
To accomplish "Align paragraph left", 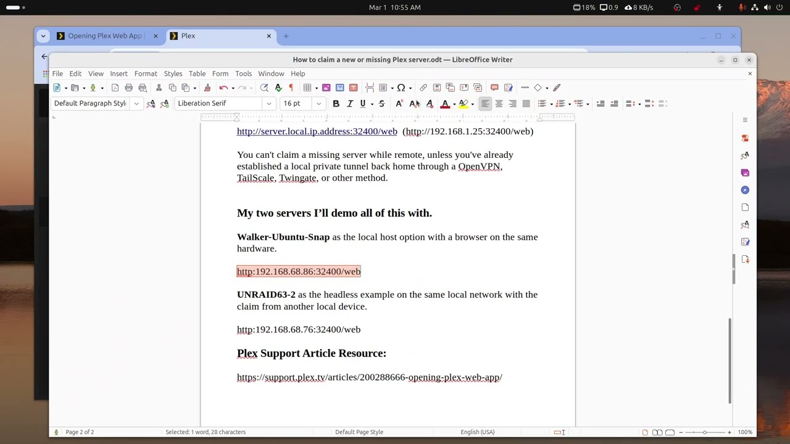I will [x=485, y=104].
